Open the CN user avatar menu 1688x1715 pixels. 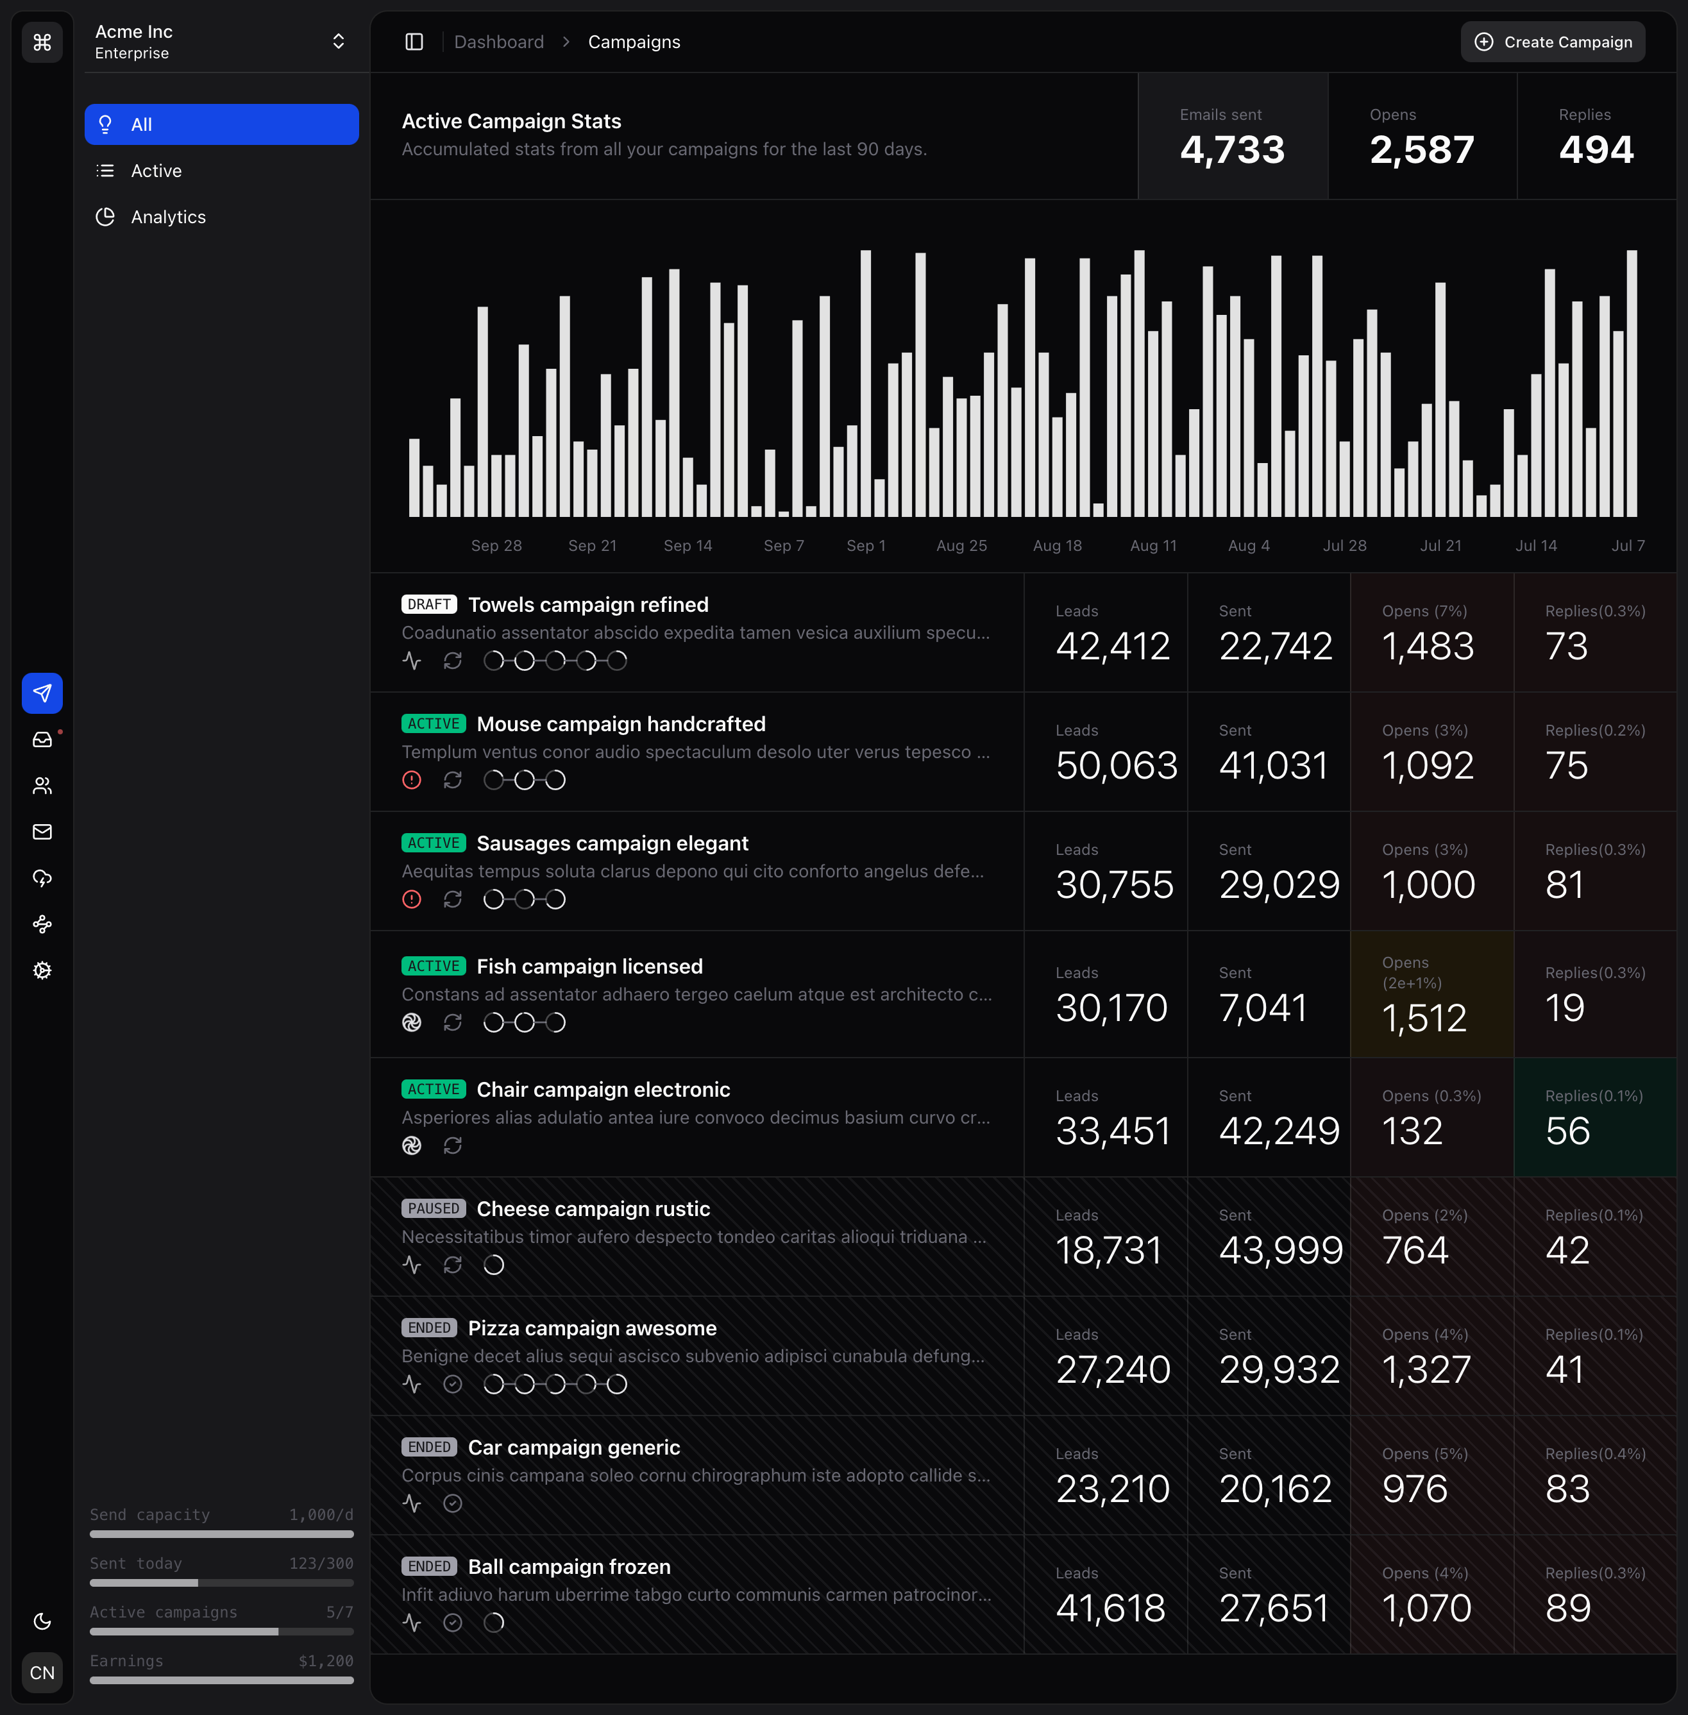point(42,1673)
